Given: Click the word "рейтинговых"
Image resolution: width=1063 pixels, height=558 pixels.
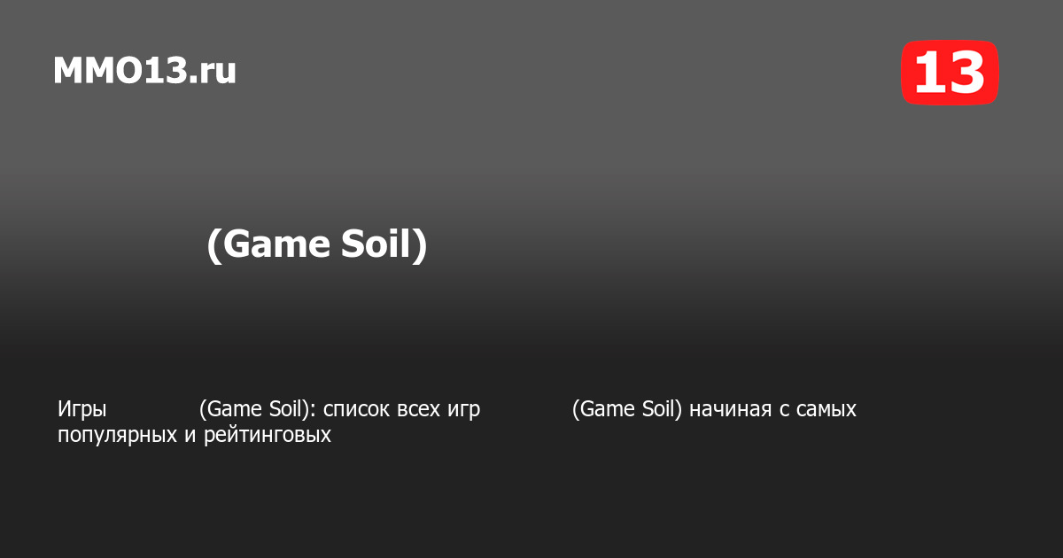Looking at the screenshot, I should tap(268, 436).
